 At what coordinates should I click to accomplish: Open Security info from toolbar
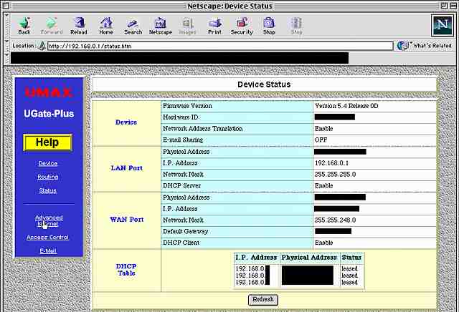coord(242,26)
